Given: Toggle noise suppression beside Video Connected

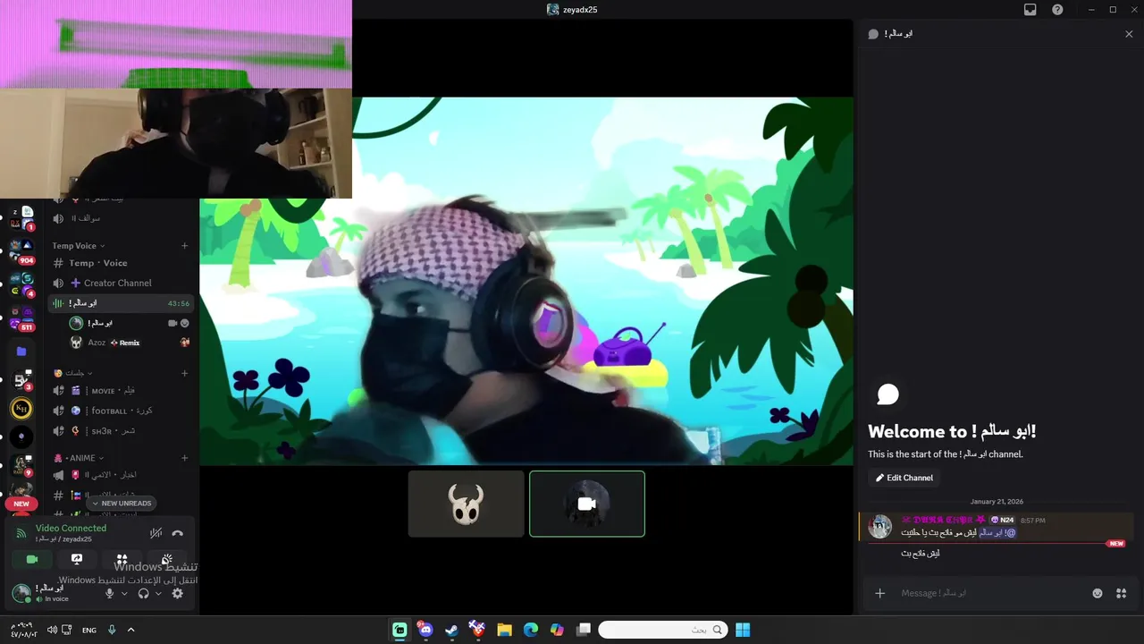Looking at the screenshot, I should point(156,533).
